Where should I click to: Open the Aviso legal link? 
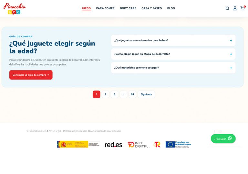click(55, 131)
